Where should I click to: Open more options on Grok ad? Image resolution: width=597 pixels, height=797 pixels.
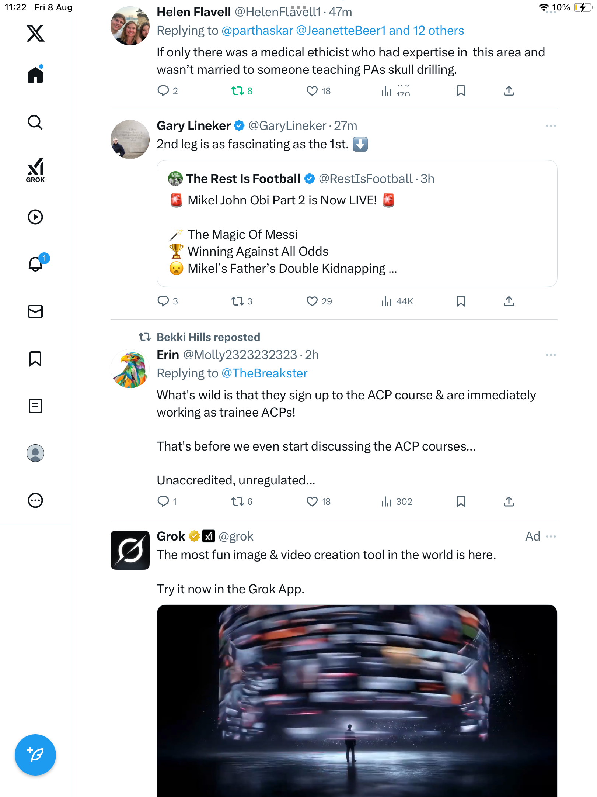tap(551, 536)
